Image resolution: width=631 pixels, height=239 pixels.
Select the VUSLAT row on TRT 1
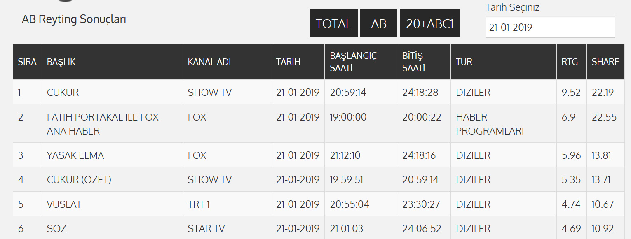(64, 204)
